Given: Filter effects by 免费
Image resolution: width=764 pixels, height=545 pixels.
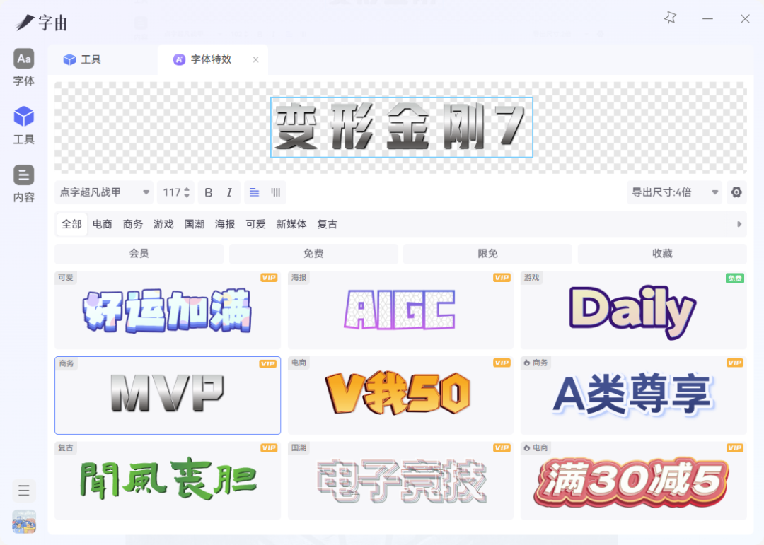Looking at the screenshot, I should [313, 254].
